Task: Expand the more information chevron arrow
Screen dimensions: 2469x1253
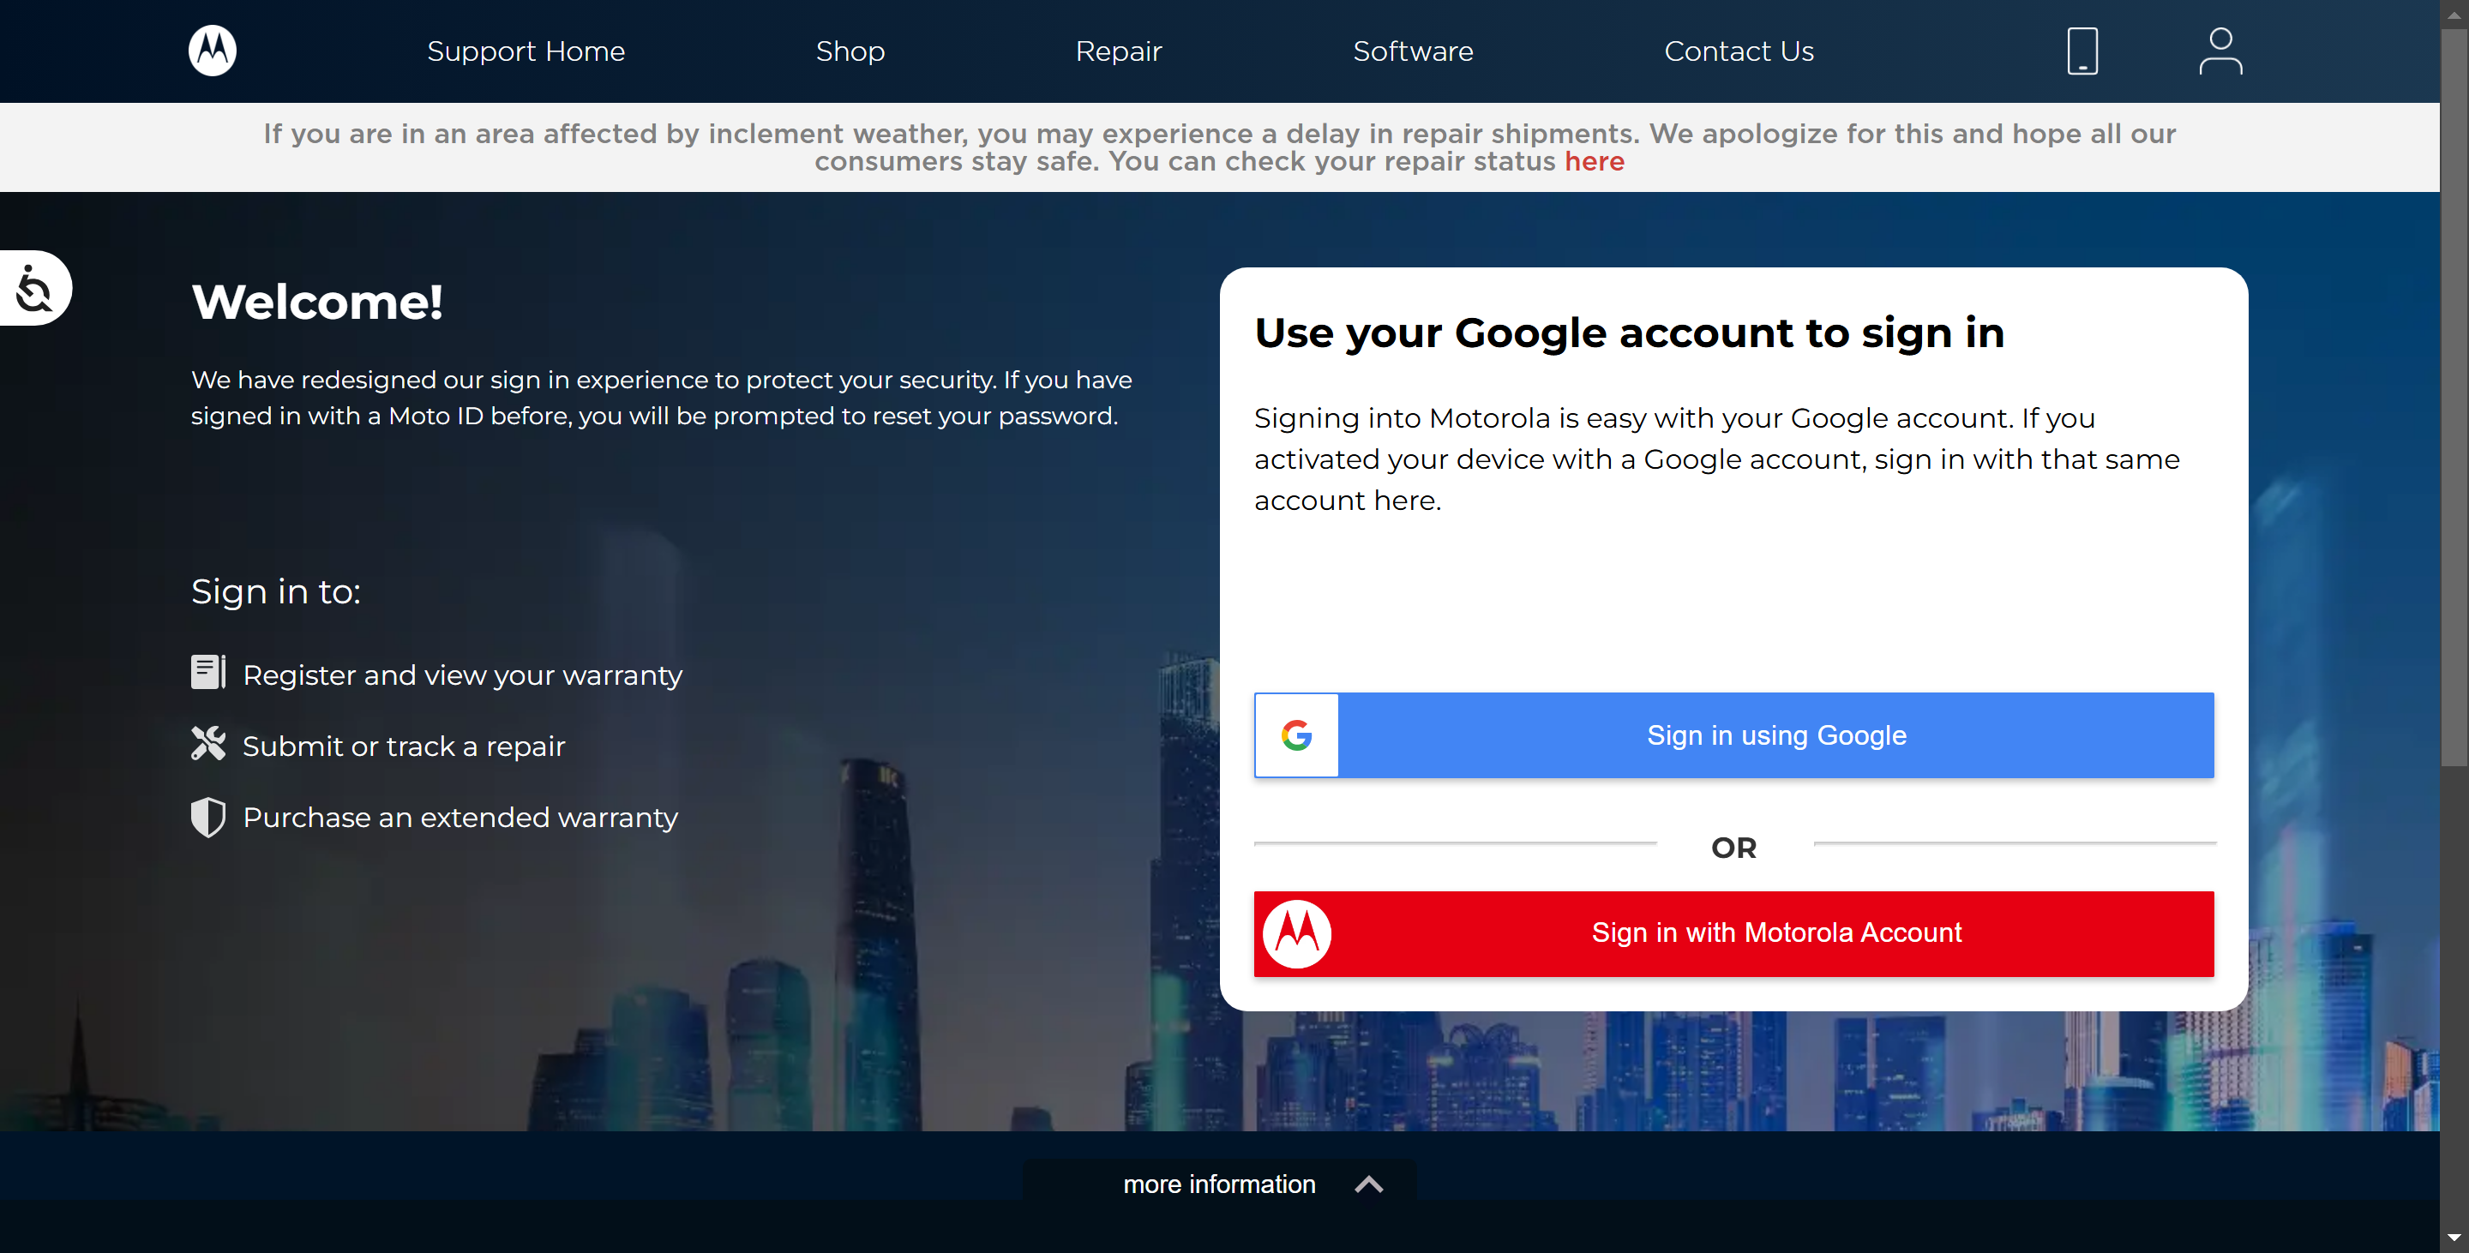Action: click(x=1369, y=1184)
